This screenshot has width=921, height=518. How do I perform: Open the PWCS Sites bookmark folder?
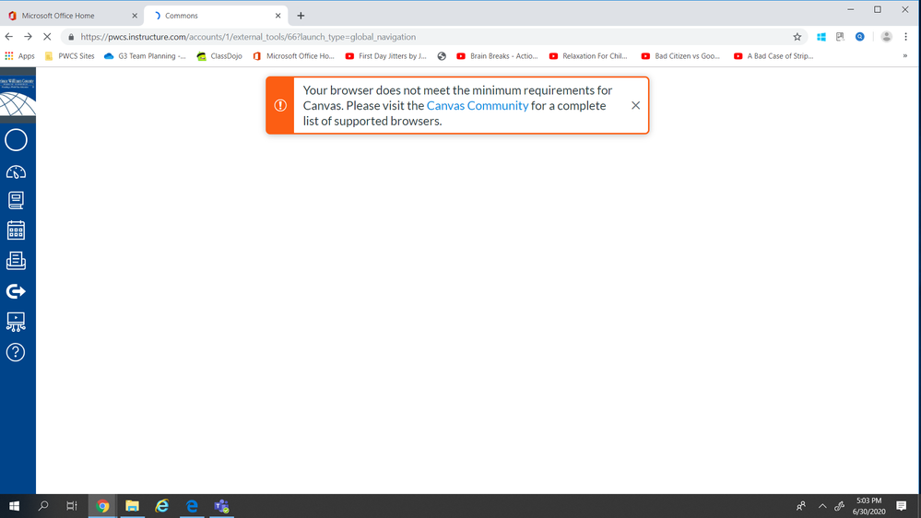[x=69, y=56]
